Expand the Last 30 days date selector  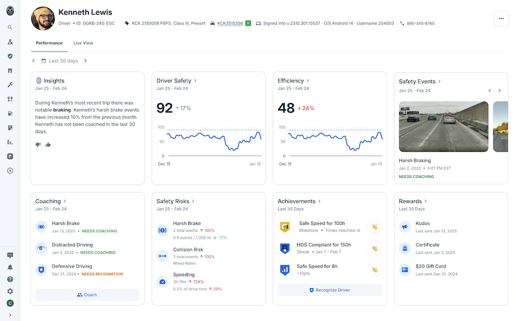pyautogui.click(x=62, y=60)
